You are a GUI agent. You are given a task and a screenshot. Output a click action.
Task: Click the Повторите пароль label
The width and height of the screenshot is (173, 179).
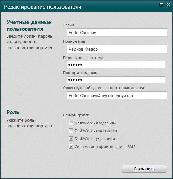click(x=80, y=73)
